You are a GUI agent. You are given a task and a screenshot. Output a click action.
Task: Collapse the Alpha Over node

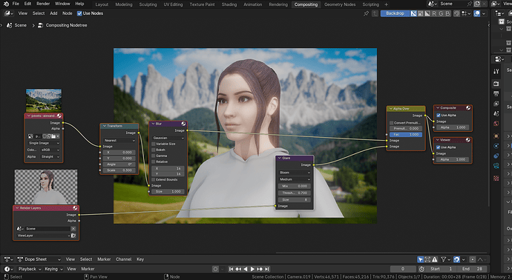tap(390, 109)
